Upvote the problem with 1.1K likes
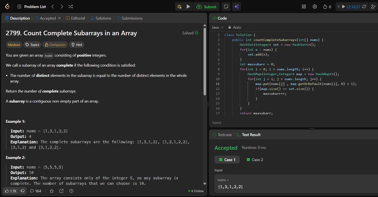 (11, 191)
